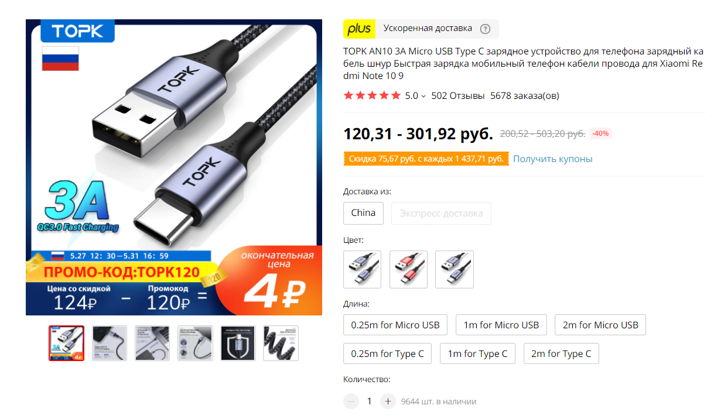
Task: Select 1m for Type C length
Action: 478,353
